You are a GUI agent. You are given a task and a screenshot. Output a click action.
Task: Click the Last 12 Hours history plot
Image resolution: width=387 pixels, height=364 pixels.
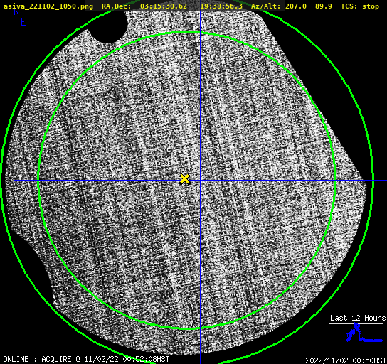click(364, 333)
